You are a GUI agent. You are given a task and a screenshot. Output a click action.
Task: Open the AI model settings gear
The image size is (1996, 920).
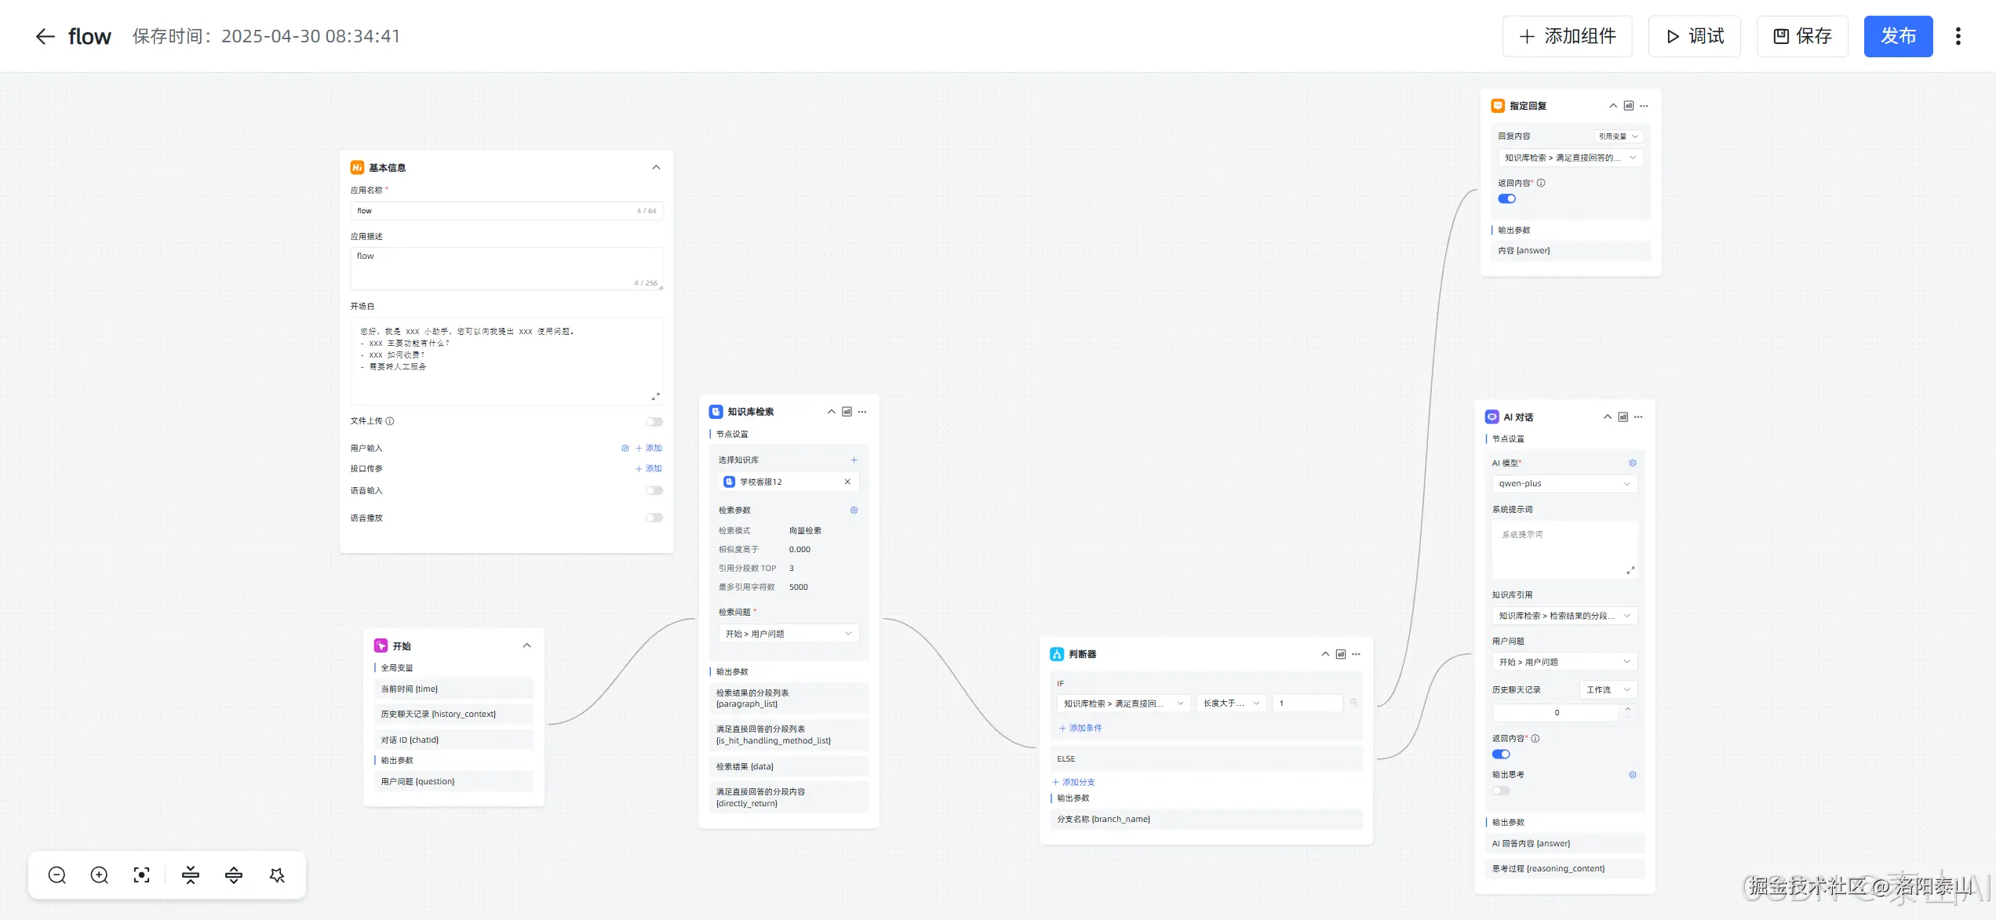(1632, 463)
